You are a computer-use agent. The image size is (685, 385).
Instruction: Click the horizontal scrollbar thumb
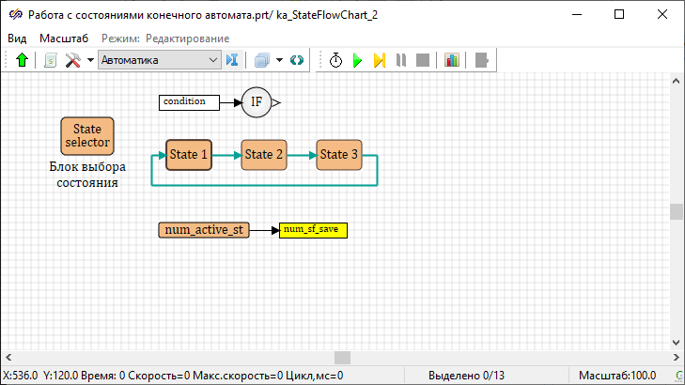coord(342,358)
